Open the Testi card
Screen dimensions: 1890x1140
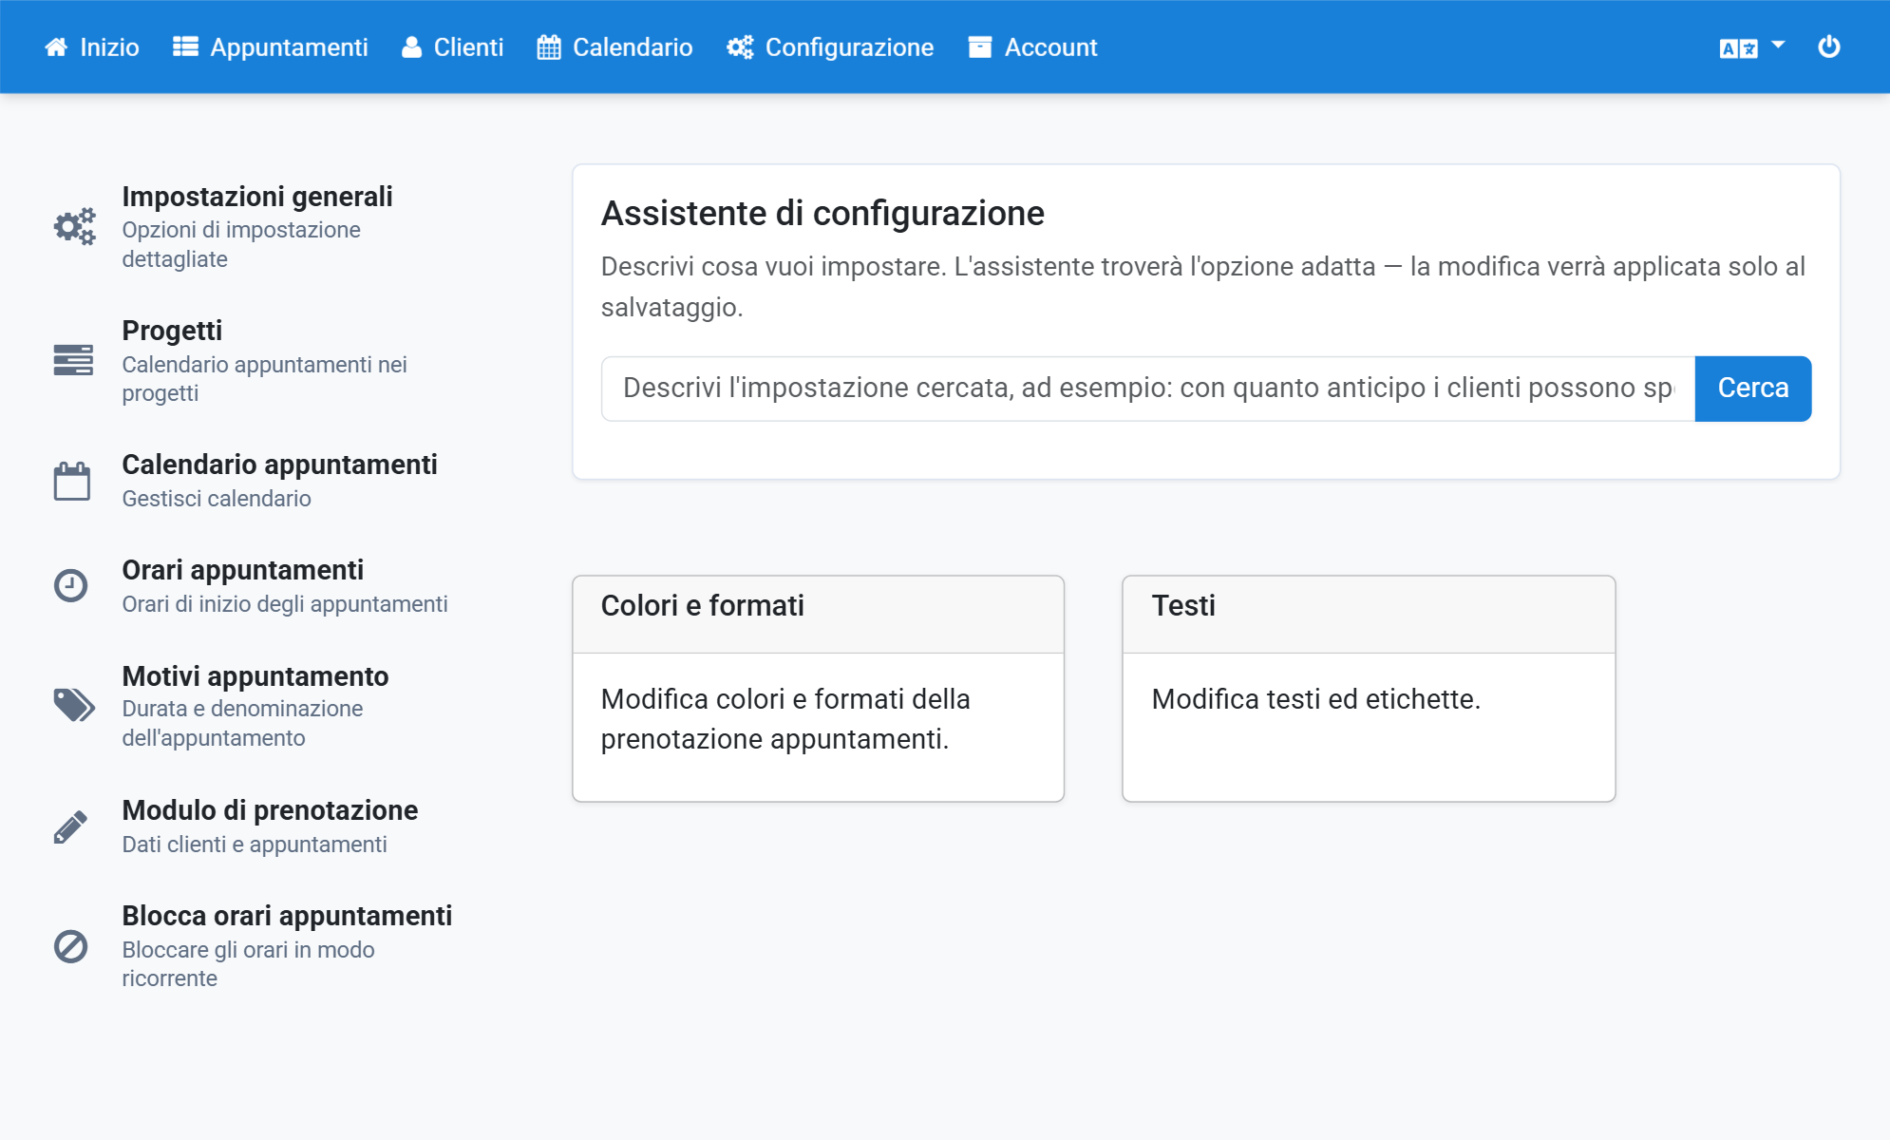(x=1369, y=689)
